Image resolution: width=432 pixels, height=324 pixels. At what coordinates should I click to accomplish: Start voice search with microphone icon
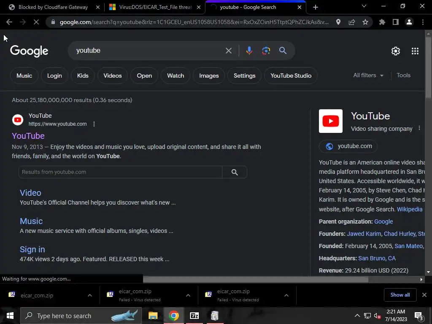coord(249,51)
